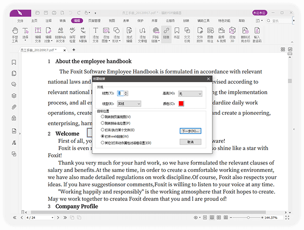Pick the red link color swatch
The image size is (304, 230).
coord(181,104)
